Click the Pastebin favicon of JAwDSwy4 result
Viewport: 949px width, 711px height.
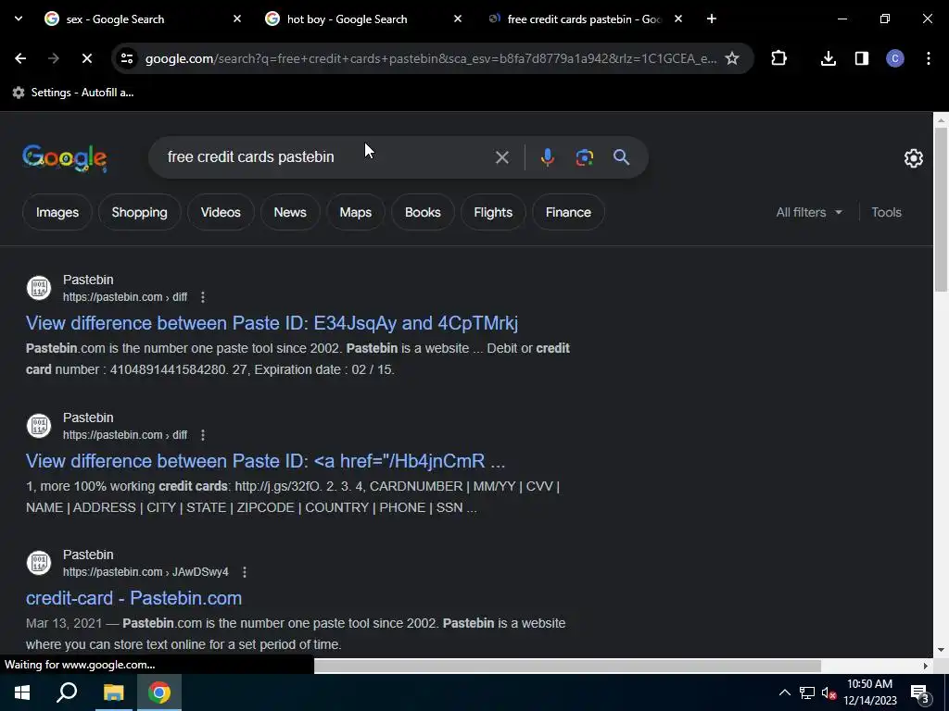click(39, 563)
